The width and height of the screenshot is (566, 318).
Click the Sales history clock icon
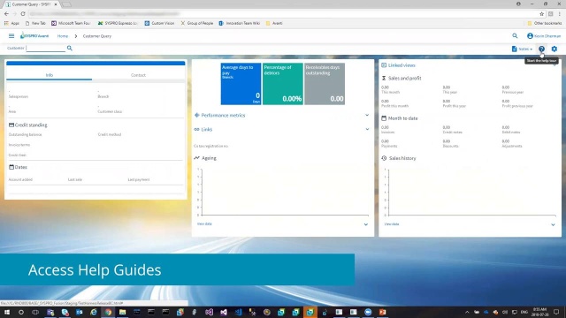click(384, 158)
